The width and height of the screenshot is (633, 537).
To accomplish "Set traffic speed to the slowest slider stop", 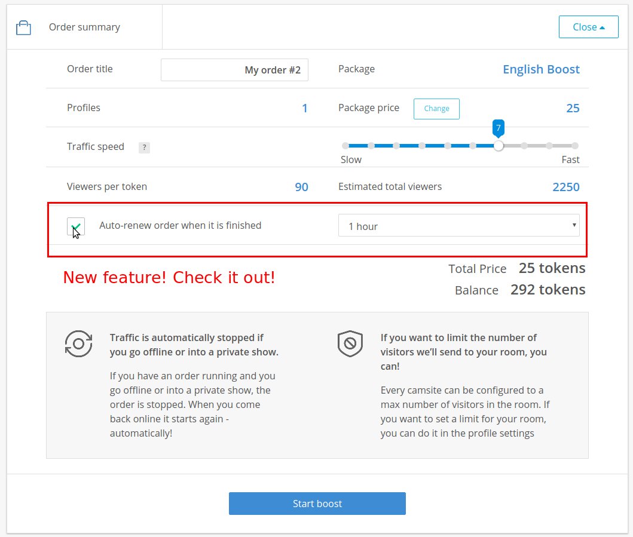I will 345,146.
